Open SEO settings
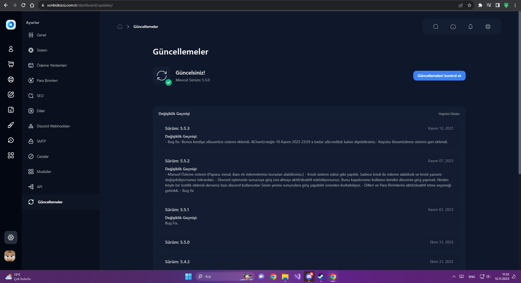 point(61,96)
